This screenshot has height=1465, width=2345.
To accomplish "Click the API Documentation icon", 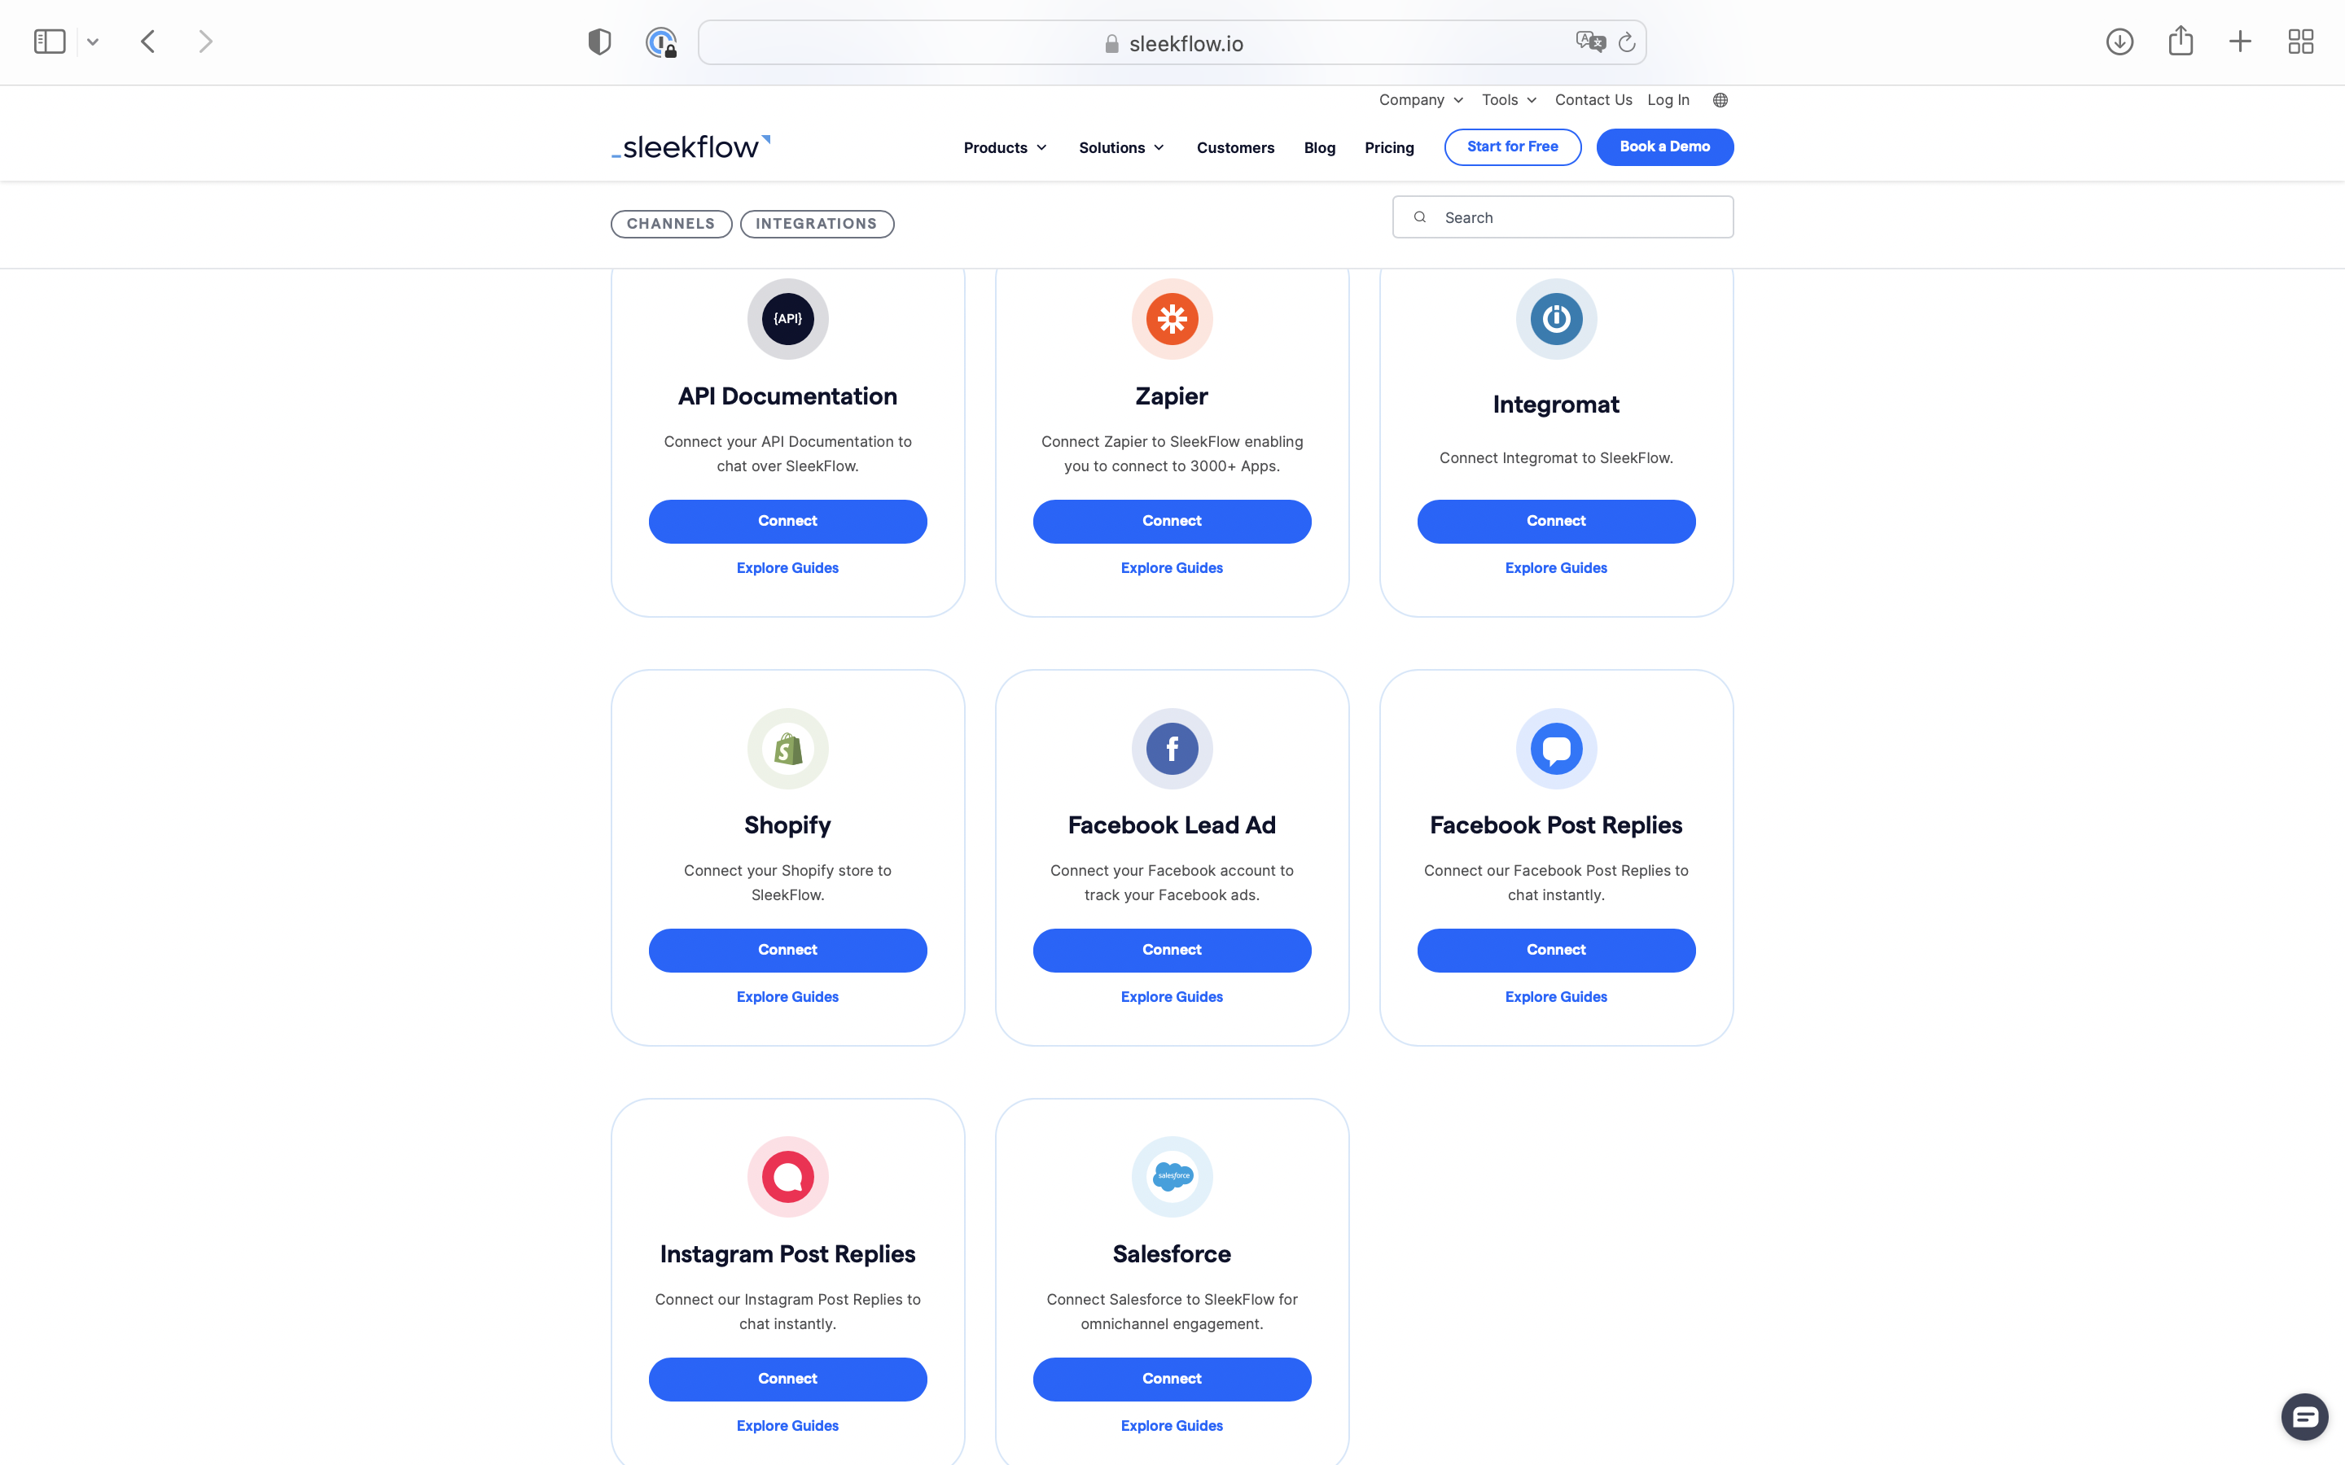I will point(787,319).
